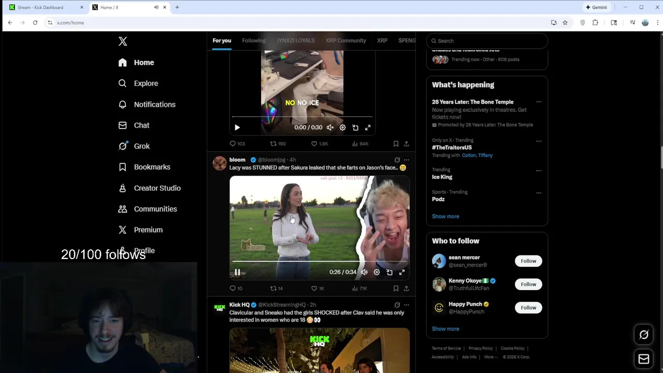Open Grok in the sidebar
This screenshot has height=373, width=663.
click(x=134, y=146)
